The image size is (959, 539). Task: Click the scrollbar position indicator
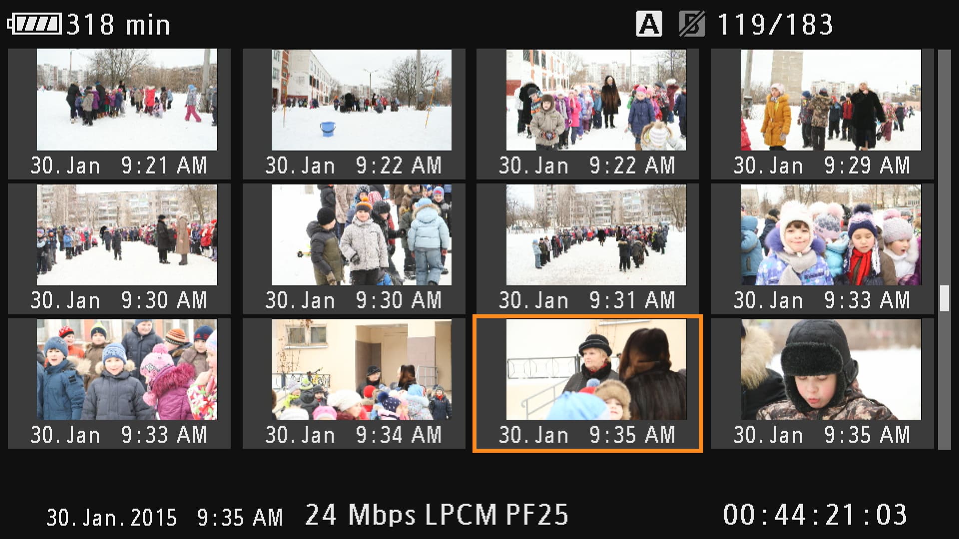[944, 298]
